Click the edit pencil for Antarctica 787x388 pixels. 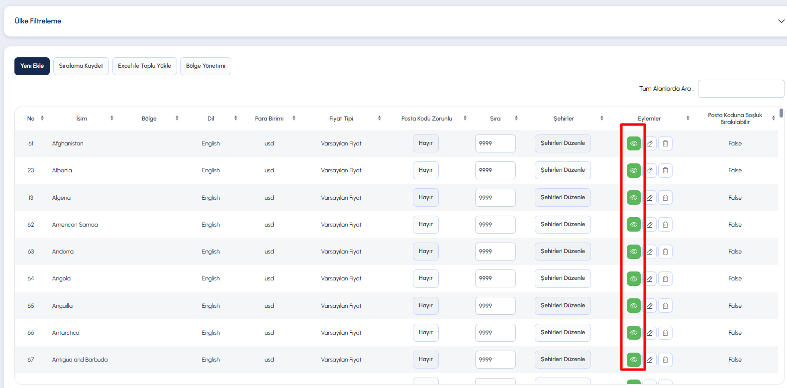(x=650, y=333)
